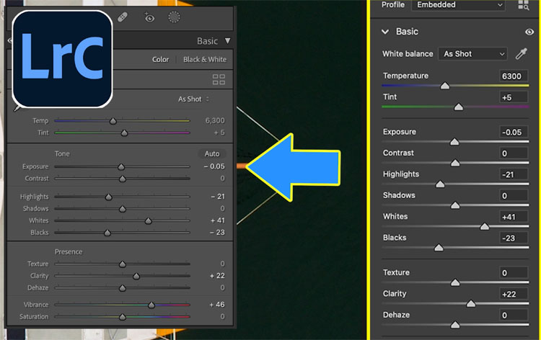Click Camera Raw Whites slider handle
The height and width of the screenshot is (340, 541).
coord(485,226)
